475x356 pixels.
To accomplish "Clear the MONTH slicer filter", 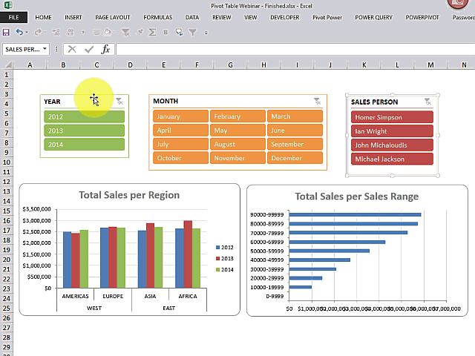I will 317,101.
